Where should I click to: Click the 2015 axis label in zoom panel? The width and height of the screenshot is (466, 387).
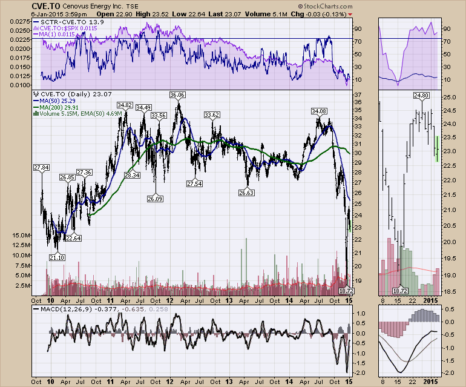click(x=430, y=301)
